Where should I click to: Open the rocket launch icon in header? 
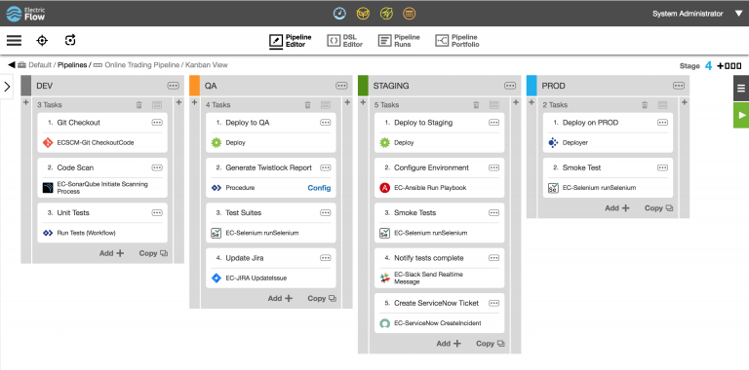386,14
